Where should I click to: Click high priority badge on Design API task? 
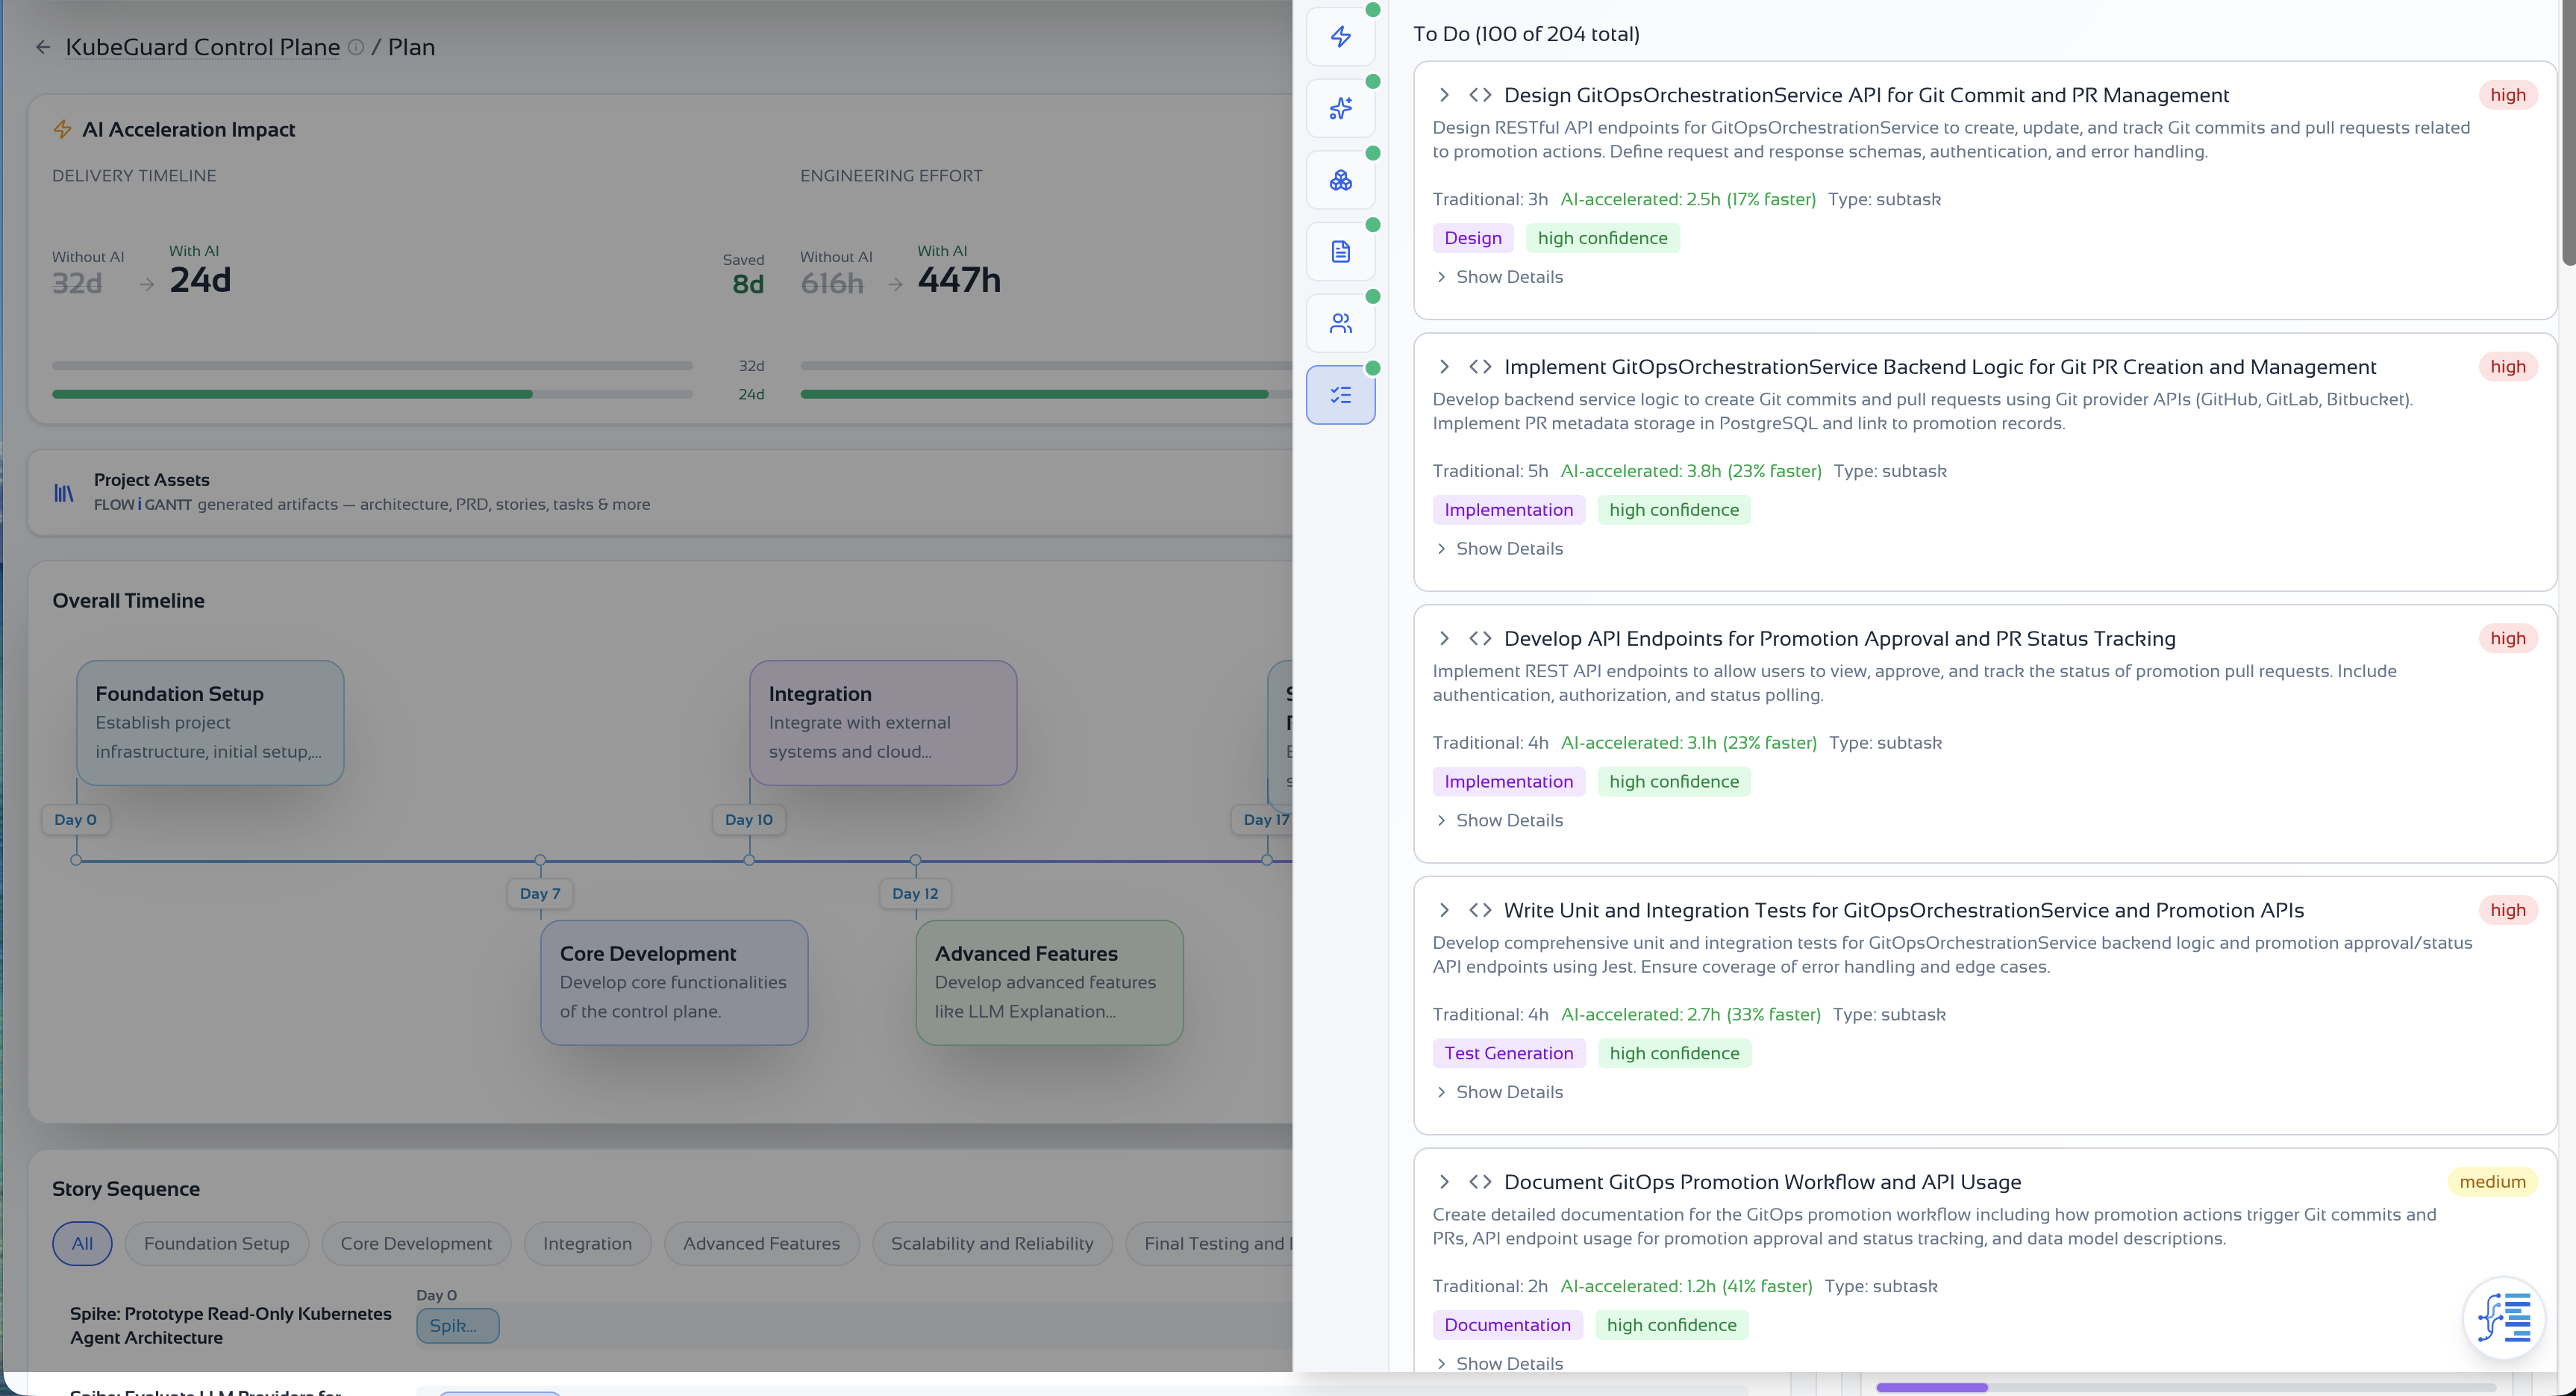point(2507,95)
